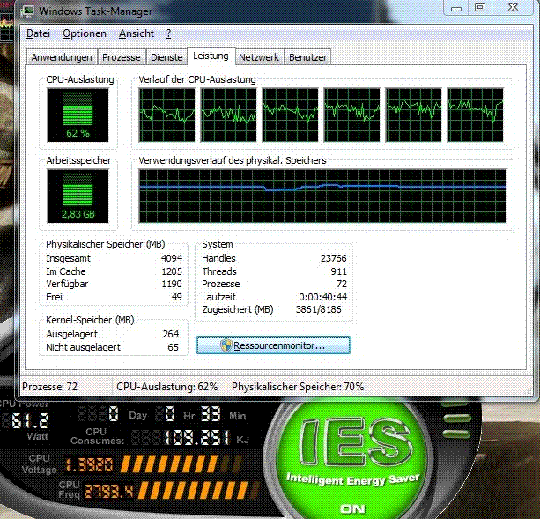The width and height of the screenshot is (540, 519).
Task: Click the Arbeitsspeicher 2,83 GB gauge
Action: point(78,196)
